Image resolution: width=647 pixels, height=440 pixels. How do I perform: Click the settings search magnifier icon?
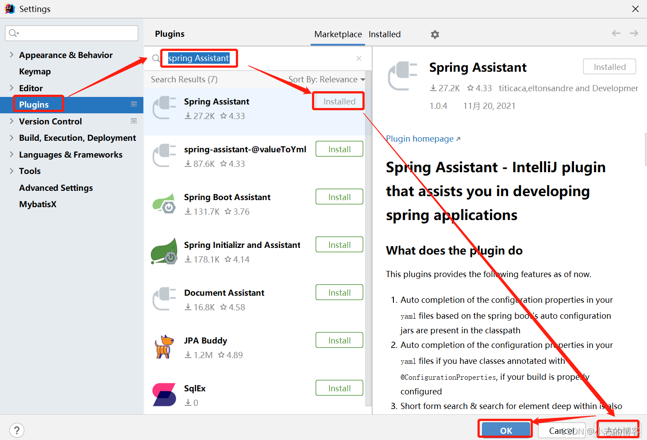click(x=14, y=33)
